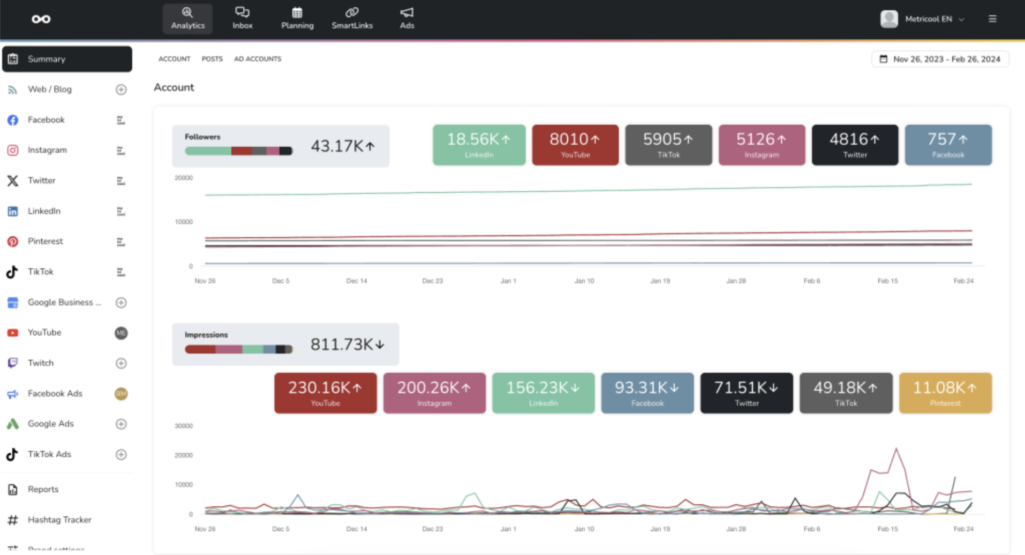Open SmartLinks from the top navigation
1025x555 pixels.
tap(352, 19)
